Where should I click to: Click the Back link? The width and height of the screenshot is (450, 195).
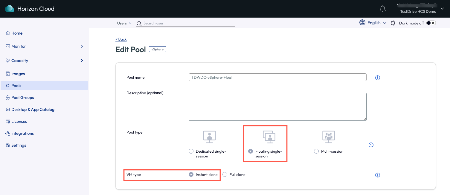[x=121, y=39]
